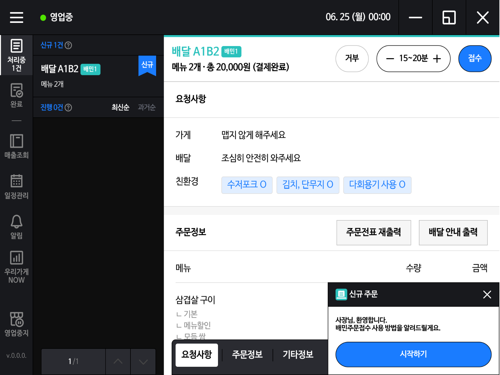Click the 신규 주문 popup notepad icon
The image size is (500, 375).
point(341,294)
